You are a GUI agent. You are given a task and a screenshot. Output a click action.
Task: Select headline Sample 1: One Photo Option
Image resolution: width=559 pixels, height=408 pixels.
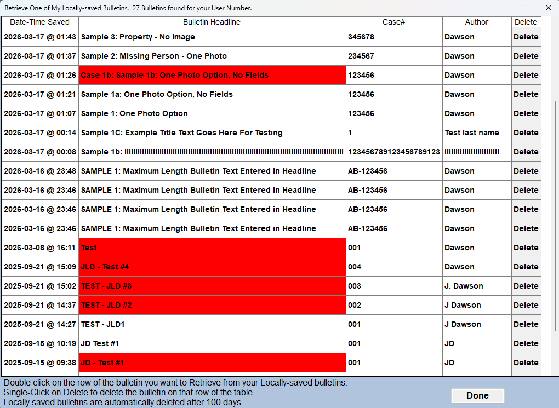212,113
